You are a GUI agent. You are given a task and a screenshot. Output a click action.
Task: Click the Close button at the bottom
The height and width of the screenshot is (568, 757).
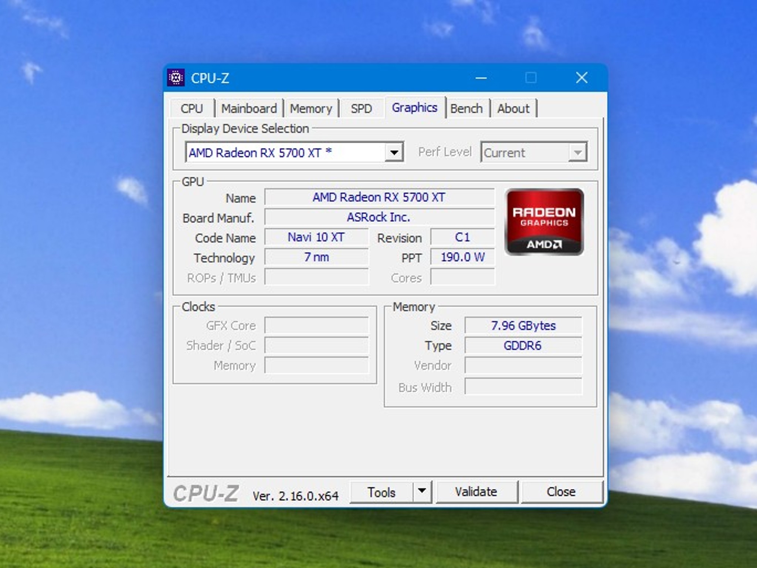[561, 492]
